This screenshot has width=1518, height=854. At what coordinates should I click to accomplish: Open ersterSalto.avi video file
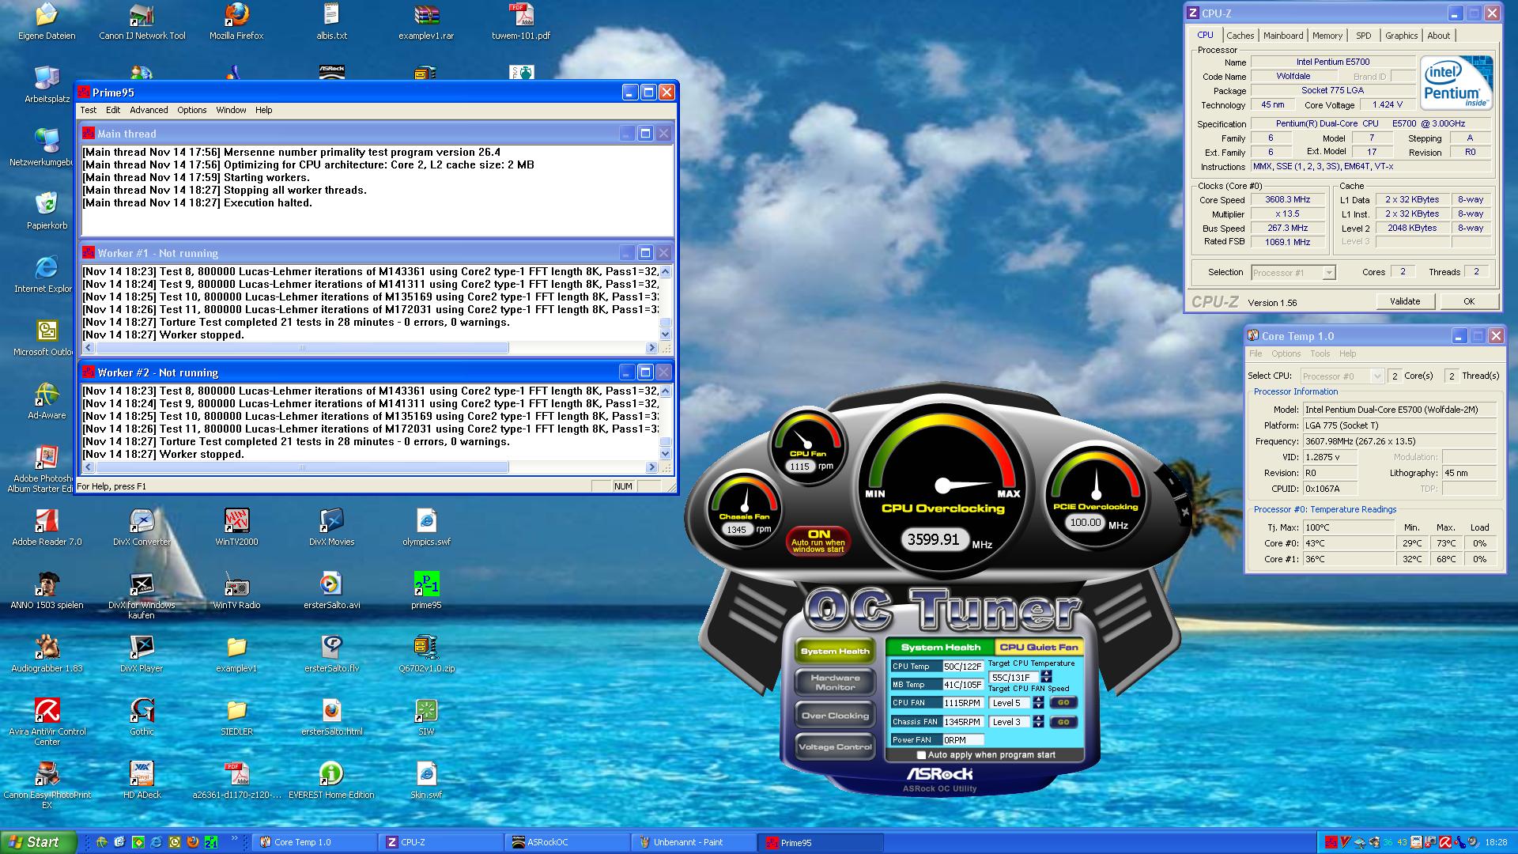[x=331, y=590]
